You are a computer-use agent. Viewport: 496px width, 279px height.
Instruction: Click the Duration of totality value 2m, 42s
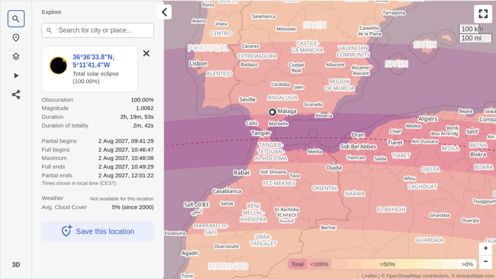tap(143, 125)
